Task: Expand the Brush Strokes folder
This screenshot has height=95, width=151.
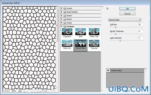Action: [x=62, y=12]
